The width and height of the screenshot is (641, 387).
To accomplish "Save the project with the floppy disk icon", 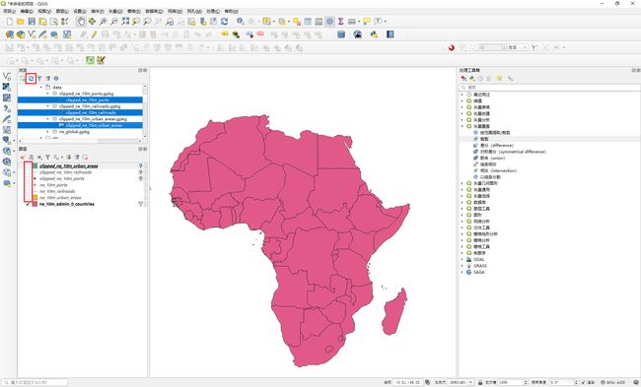I will point(32,22).
